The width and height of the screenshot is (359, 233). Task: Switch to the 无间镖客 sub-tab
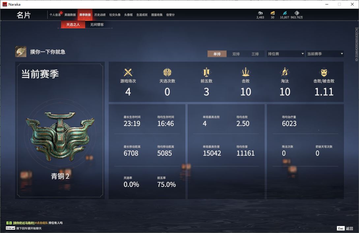coord(97,24)
